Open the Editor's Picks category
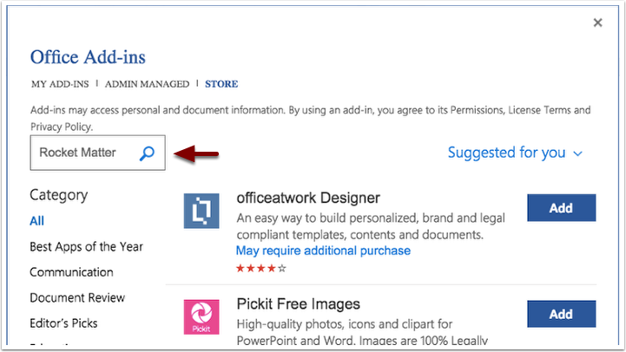626x352 pixels. [x=63, y=323]
